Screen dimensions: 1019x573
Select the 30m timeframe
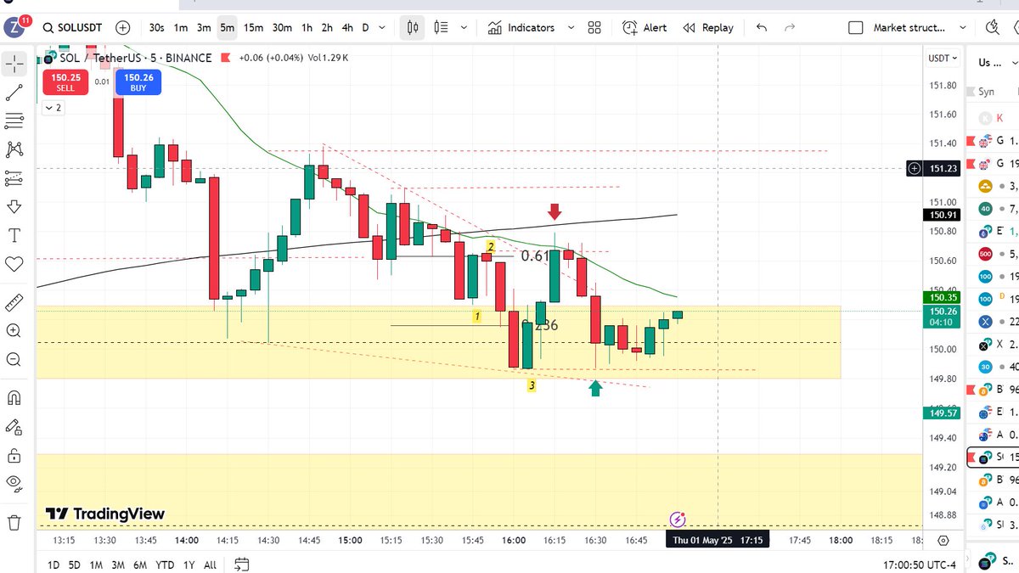click(283, 27)
